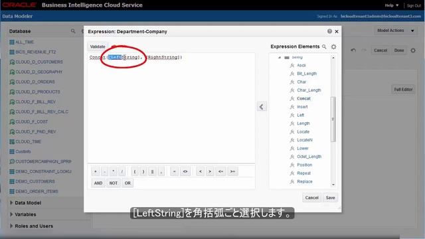425x239 pixels.
Task: Click the insert-element left arrow button
Action: pos(262,107)
